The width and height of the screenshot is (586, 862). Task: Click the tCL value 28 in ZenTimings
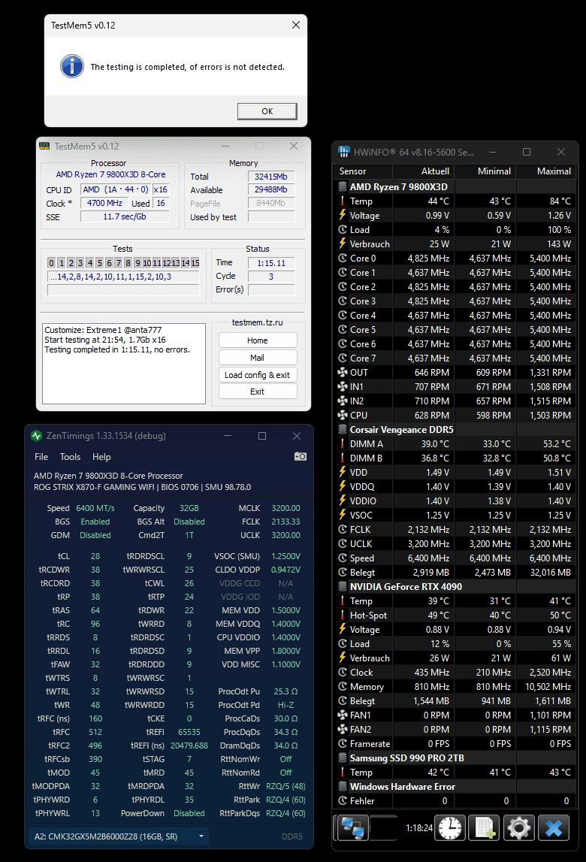tap(95, 556)
